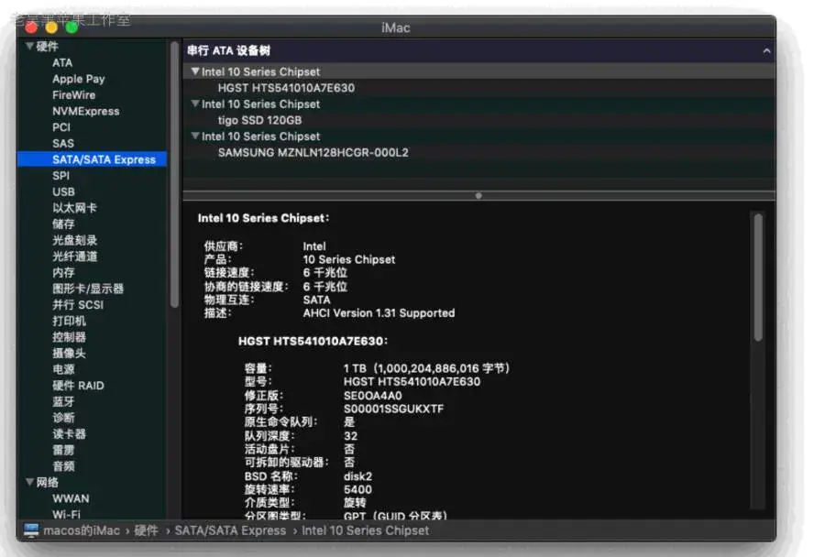
Task: Click the yellow minimize window button
Action: pyautogui.click(x=51, y=27)
